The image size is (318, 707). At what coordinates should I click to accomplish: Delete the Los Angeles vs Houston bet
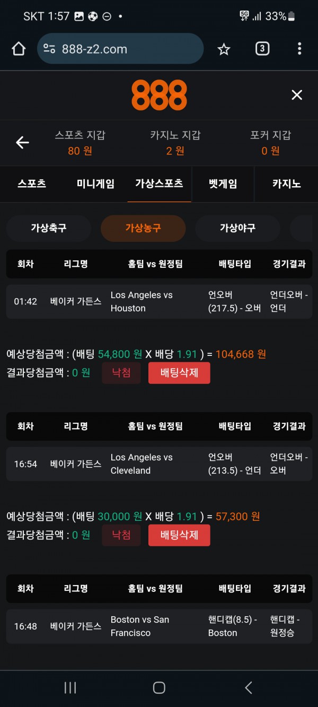pyautogui.click(x=179, y=373)
